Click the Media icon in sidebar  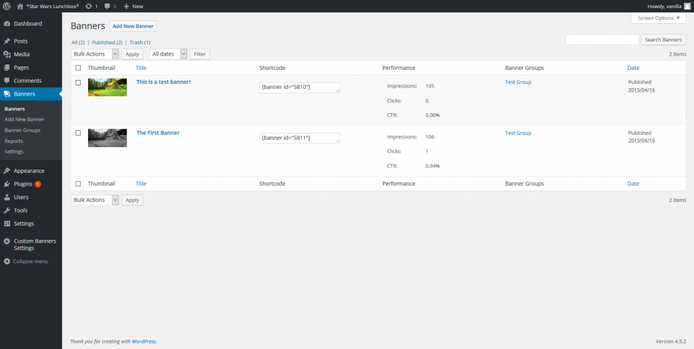click(7, 54)
